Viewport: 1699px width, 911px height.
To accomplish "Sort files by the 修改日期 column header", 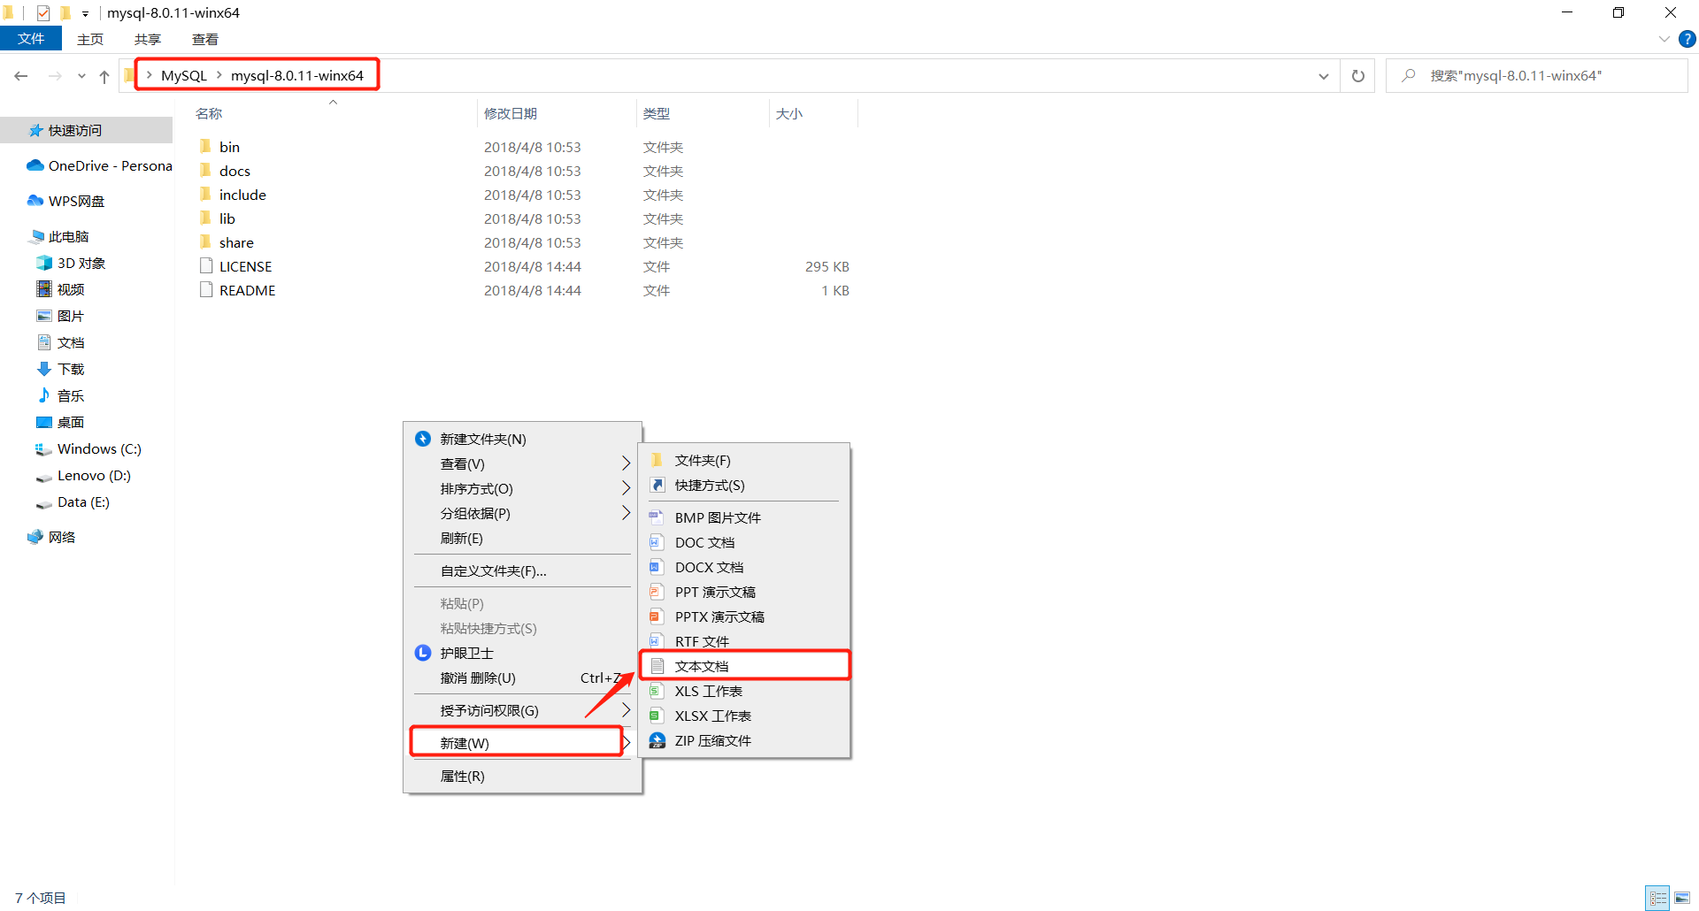I will 511,113.
